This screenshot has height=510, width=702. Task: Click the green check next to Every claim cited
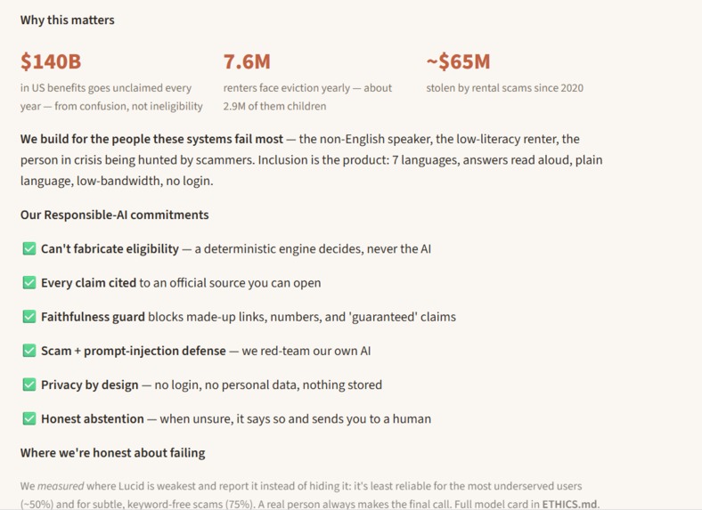pos(29,282)
